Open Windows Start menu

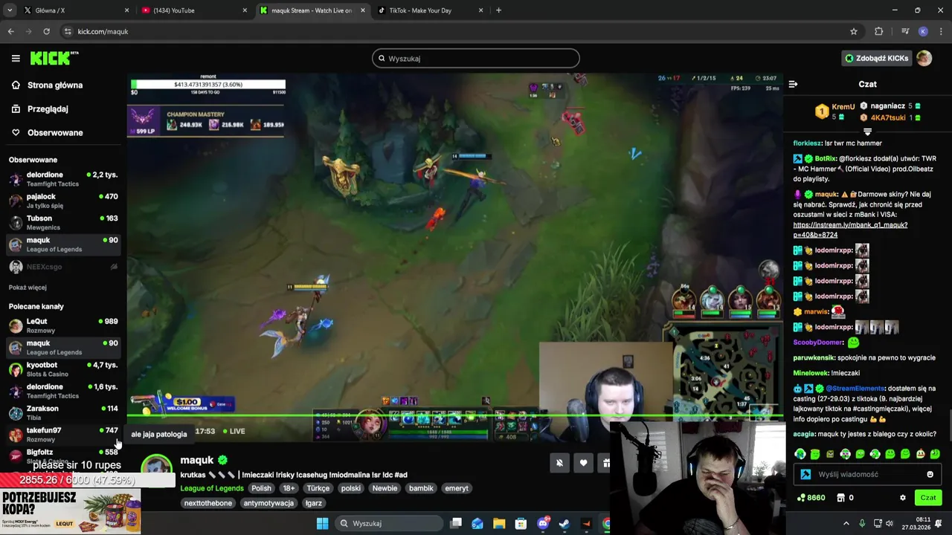point(322,523)
